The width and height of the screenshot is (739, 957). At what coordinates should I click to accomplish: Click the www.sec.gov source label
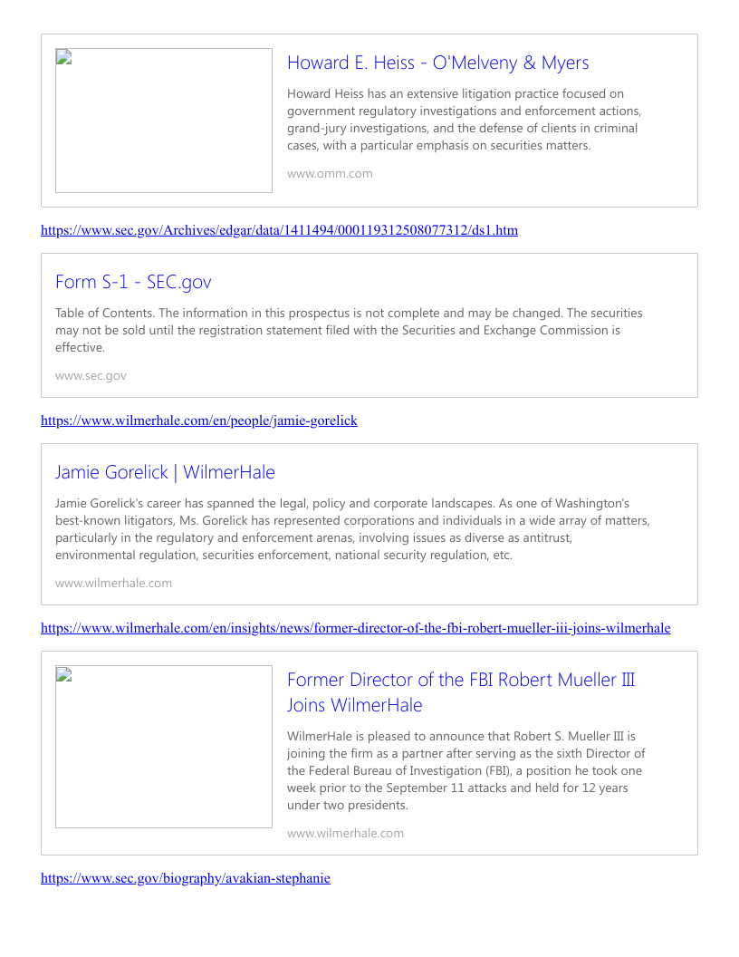tap(91, 375)
